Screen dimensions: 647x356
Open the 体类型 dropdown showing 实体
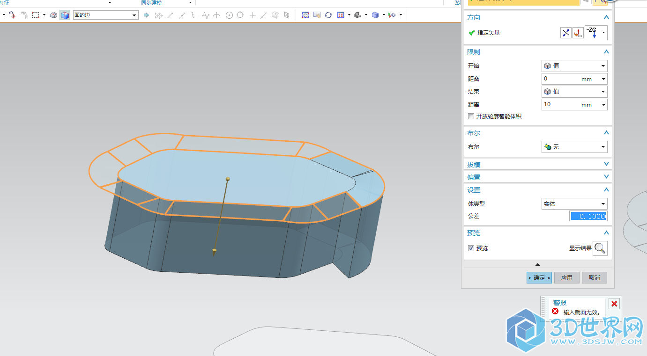574,203
